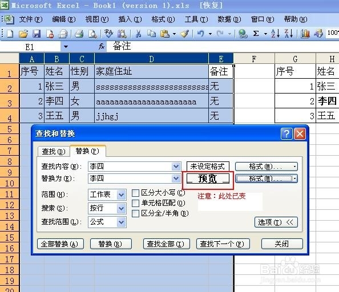Viewport: 339px width, 292px height.
Task: Print with the printer icon
Action: tap(79, 34)
